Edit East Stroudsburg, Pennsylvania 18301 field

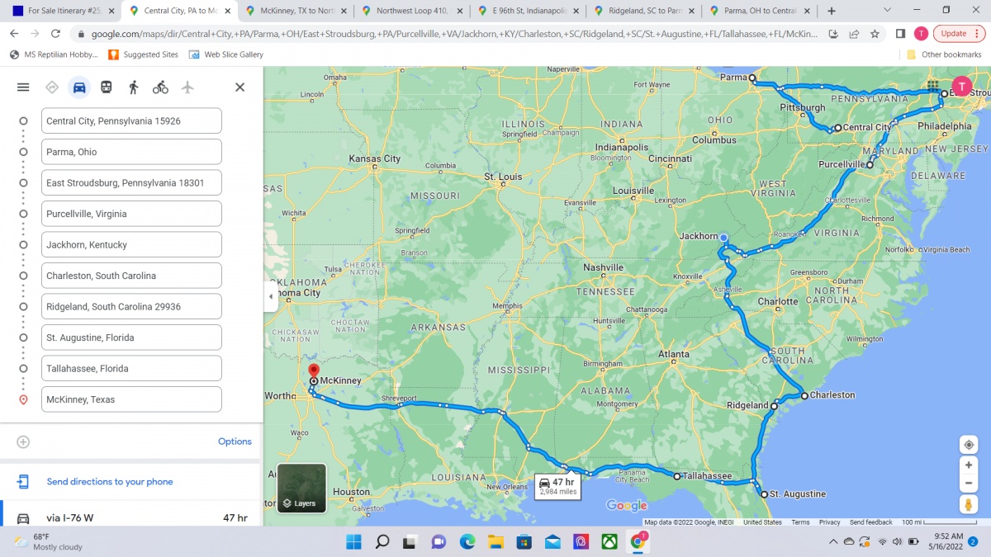(131, 182)
